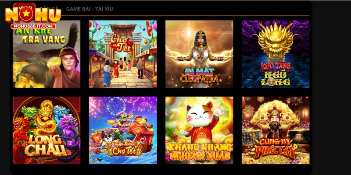351x175 pixels.
Task: Select the Kho Tàng Ngũ Long game
Action: coord(276,54)
